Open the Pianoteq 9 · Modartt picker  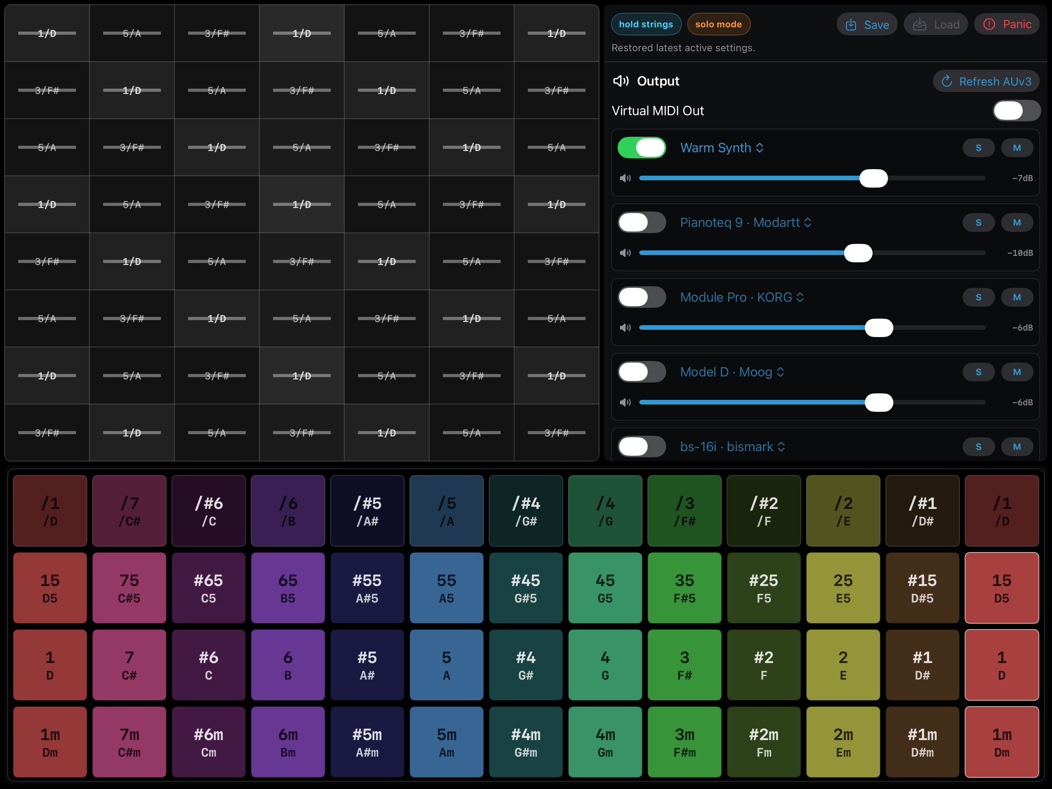[x=746, y=223]
